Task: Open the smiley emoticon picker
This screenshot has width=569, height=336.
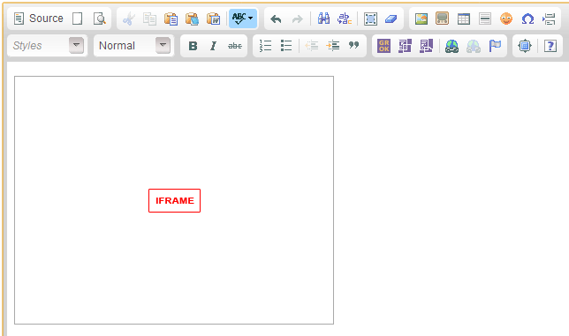Action: pyautogui.click(x=506, y=19)
